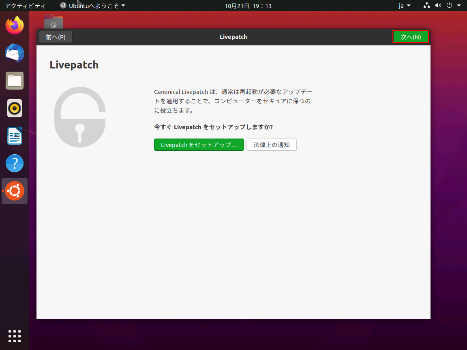Open the 10月21日 19:13 clock calendar
Image resolution: width=467 pixels, height=350 pixels.
pyautogui.click(x=248, y=6)
